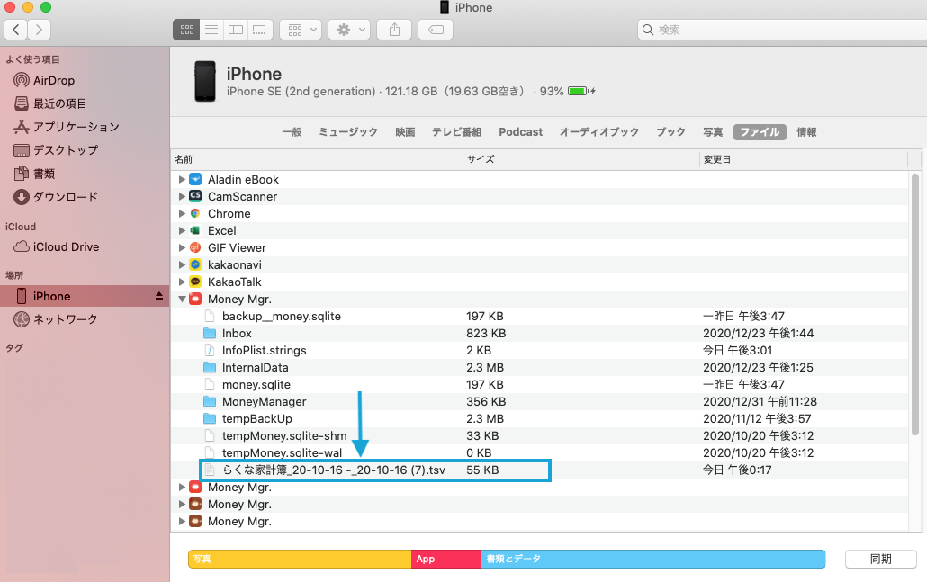This screenshot has height=582, width=927.
Task: Open the 写真 tab
Action: 713,132
